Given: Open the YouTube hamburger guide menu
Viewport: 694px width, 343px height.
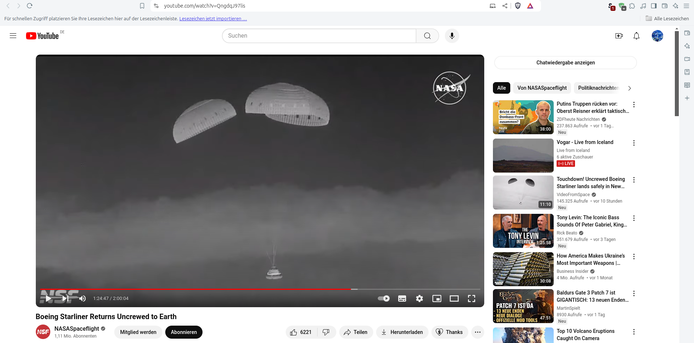Looking at the screenshot, I should [x=13, y=36].
